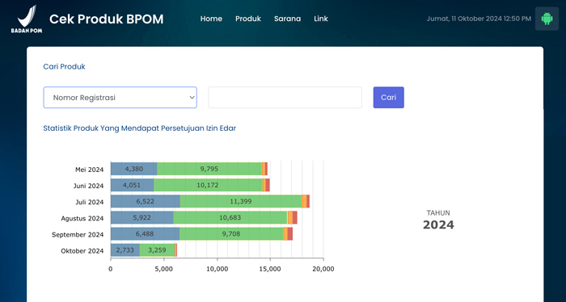Screen dimensions: 566x302
Task: Click the 2024 year value
Action: coord(438,224)
